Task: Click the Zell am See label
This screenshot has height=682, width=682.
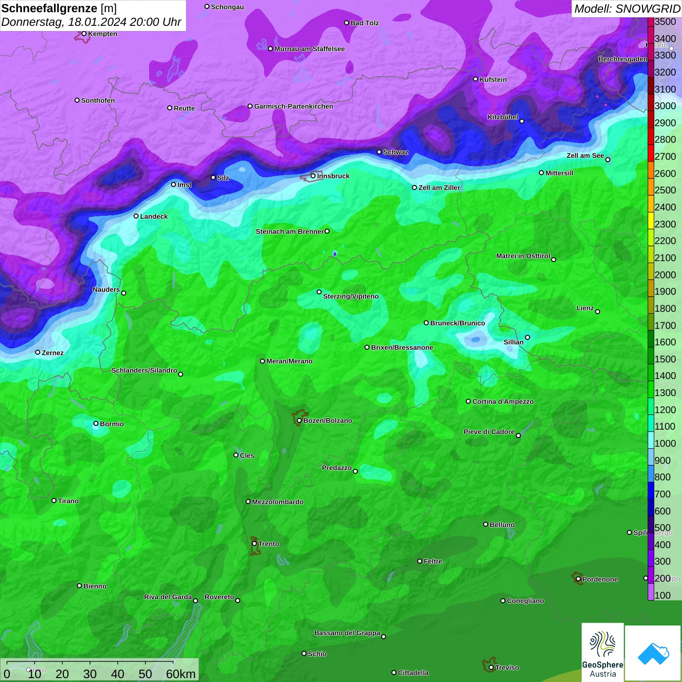Action: (x=585, y=155)
